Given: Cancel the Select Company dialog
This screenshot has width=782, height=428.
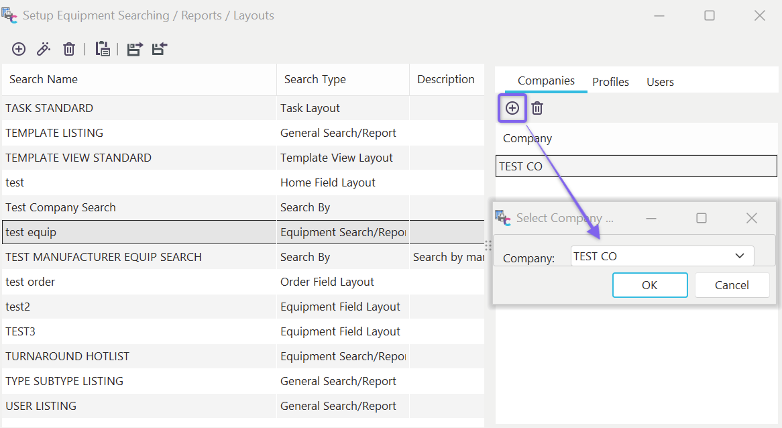Looking at the screenshot, I should click(732, 285).
